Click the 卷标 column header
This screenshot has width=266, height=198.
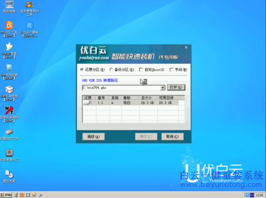130,98
